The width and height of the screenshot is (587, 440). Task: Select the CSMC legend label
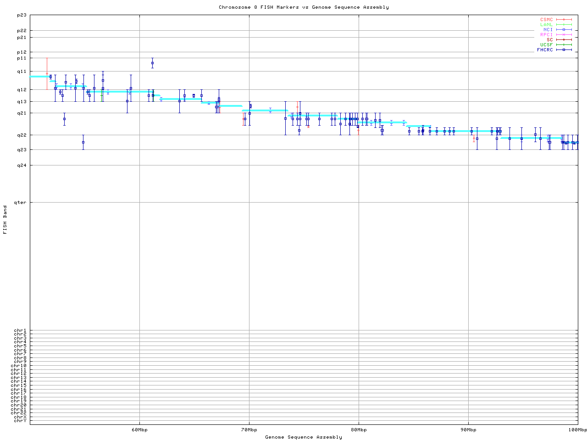(x=546, y=20)
